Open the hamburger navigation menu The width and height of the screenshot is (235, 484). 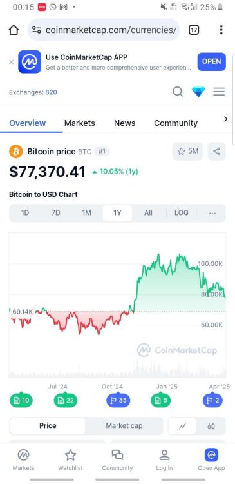[219, 92]
